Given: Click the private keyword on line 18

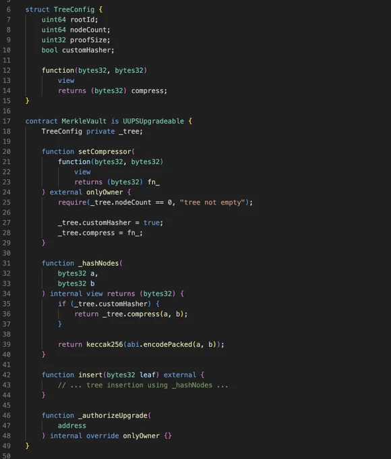Looking at the screenshot, I should point(100,132).
